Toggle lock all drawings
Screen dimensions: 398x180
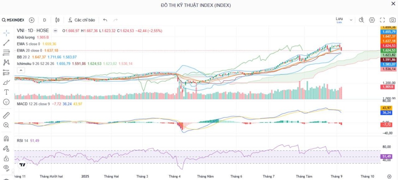click(6, 158)
